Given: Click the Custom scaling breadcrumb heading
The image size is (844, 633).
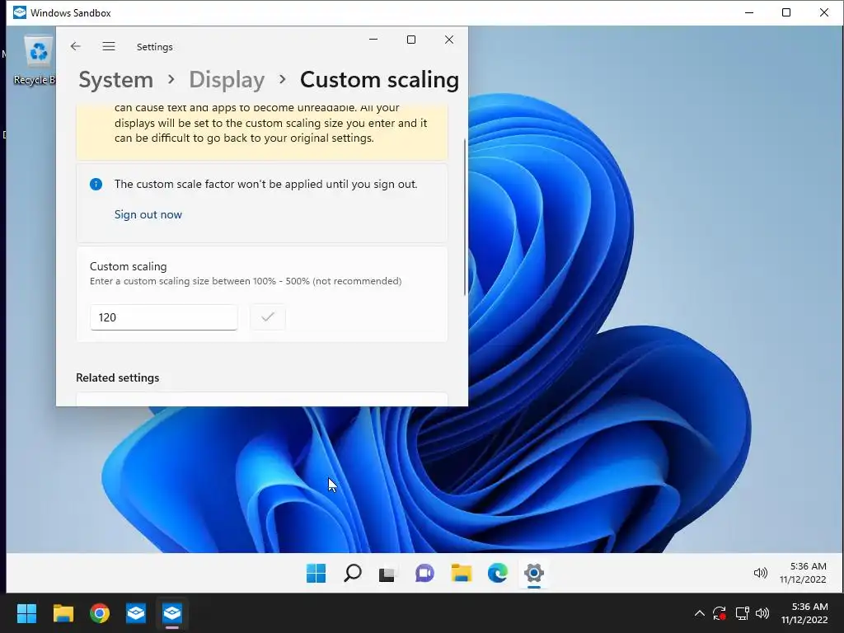Looking at the screenshot, I should pos(379,80).
